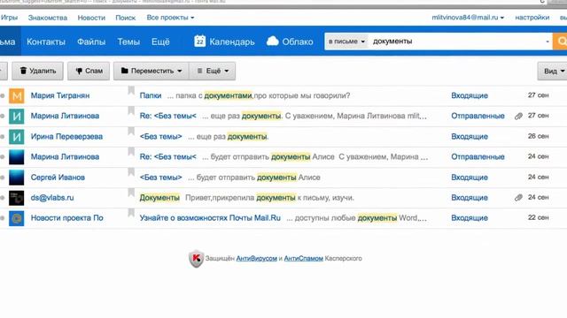Screen dimensions: 567x318
Task: Click the search field containing 'документы'
Action: (x=455, y=42)
